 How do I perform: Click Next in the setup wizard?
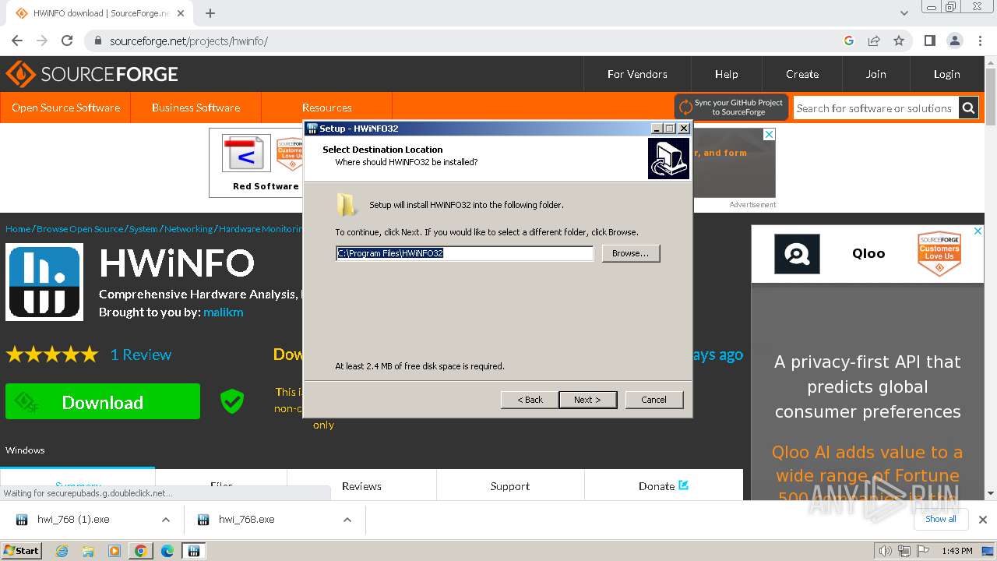coord(588,400)
